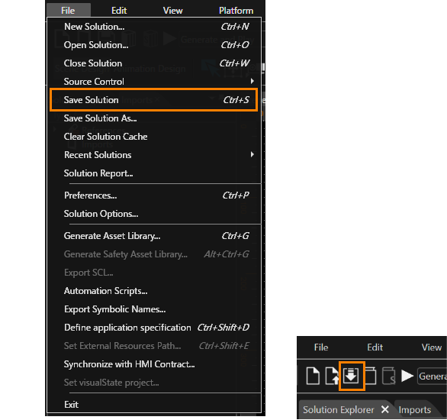Open the Platform menu
Viewport: 447px width, 420px height.
tap(236, 11)
